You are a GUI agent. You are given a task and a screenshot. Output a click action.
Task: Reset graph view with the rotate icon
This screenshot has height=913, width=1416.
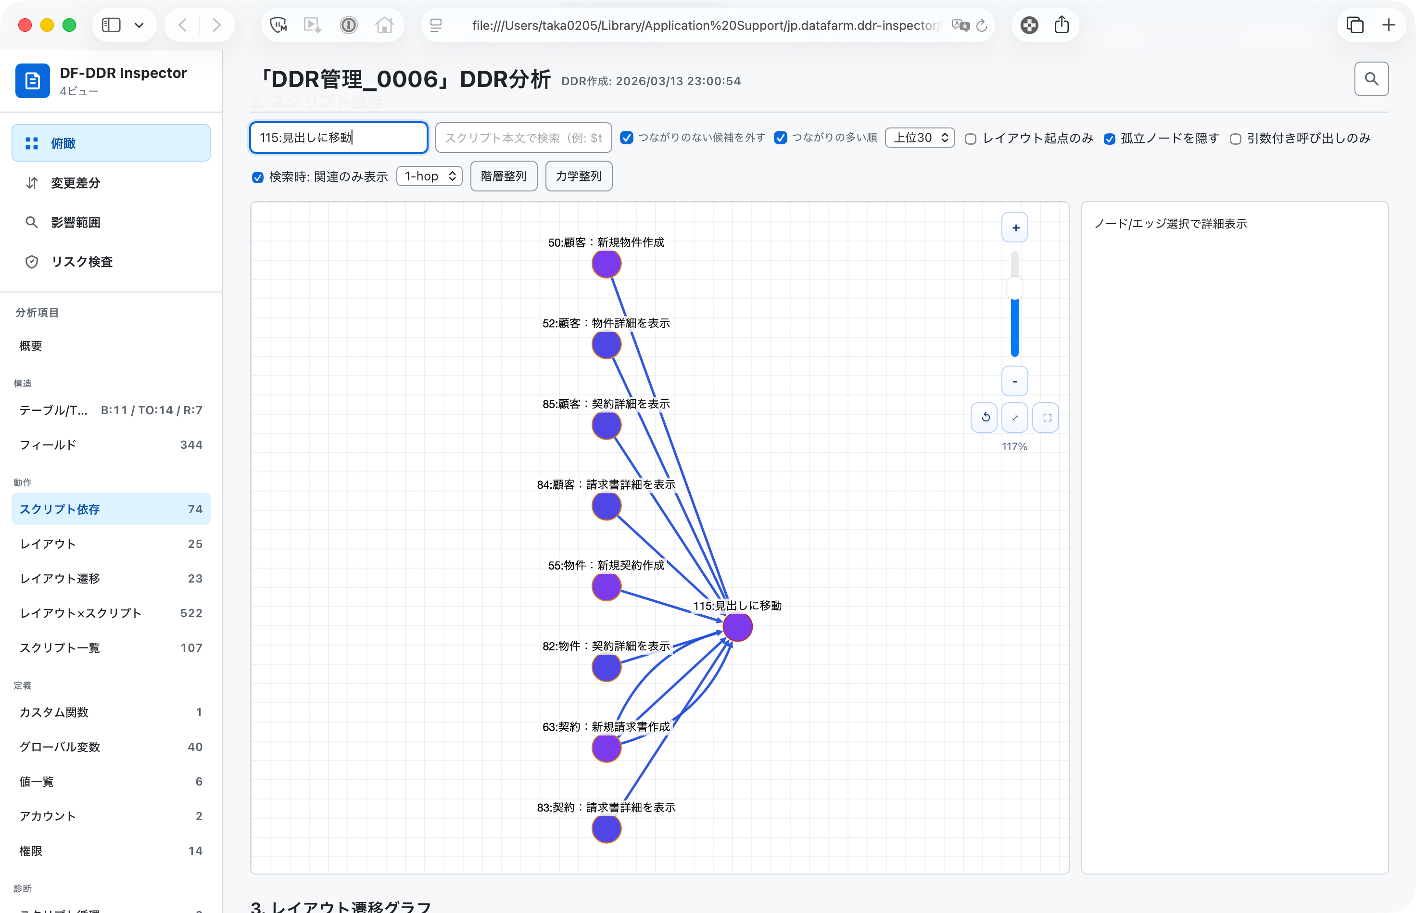pyautogui.click(x=985, y=418)
